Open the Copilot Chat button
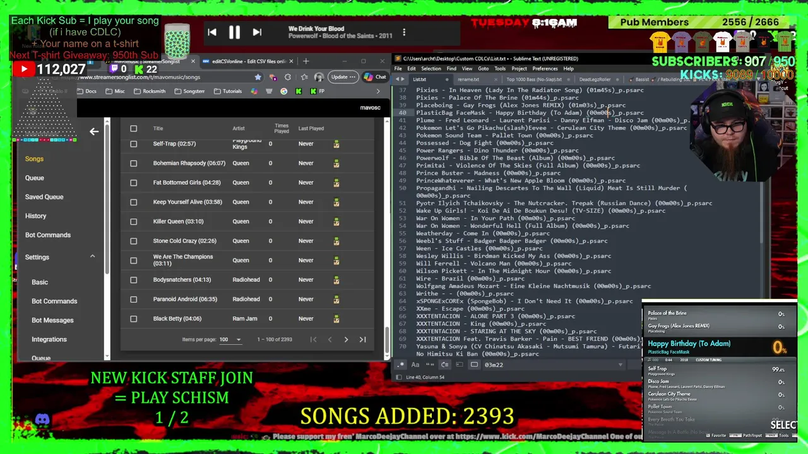The height and width of the screenshot is (454, 808). (376, 77)
